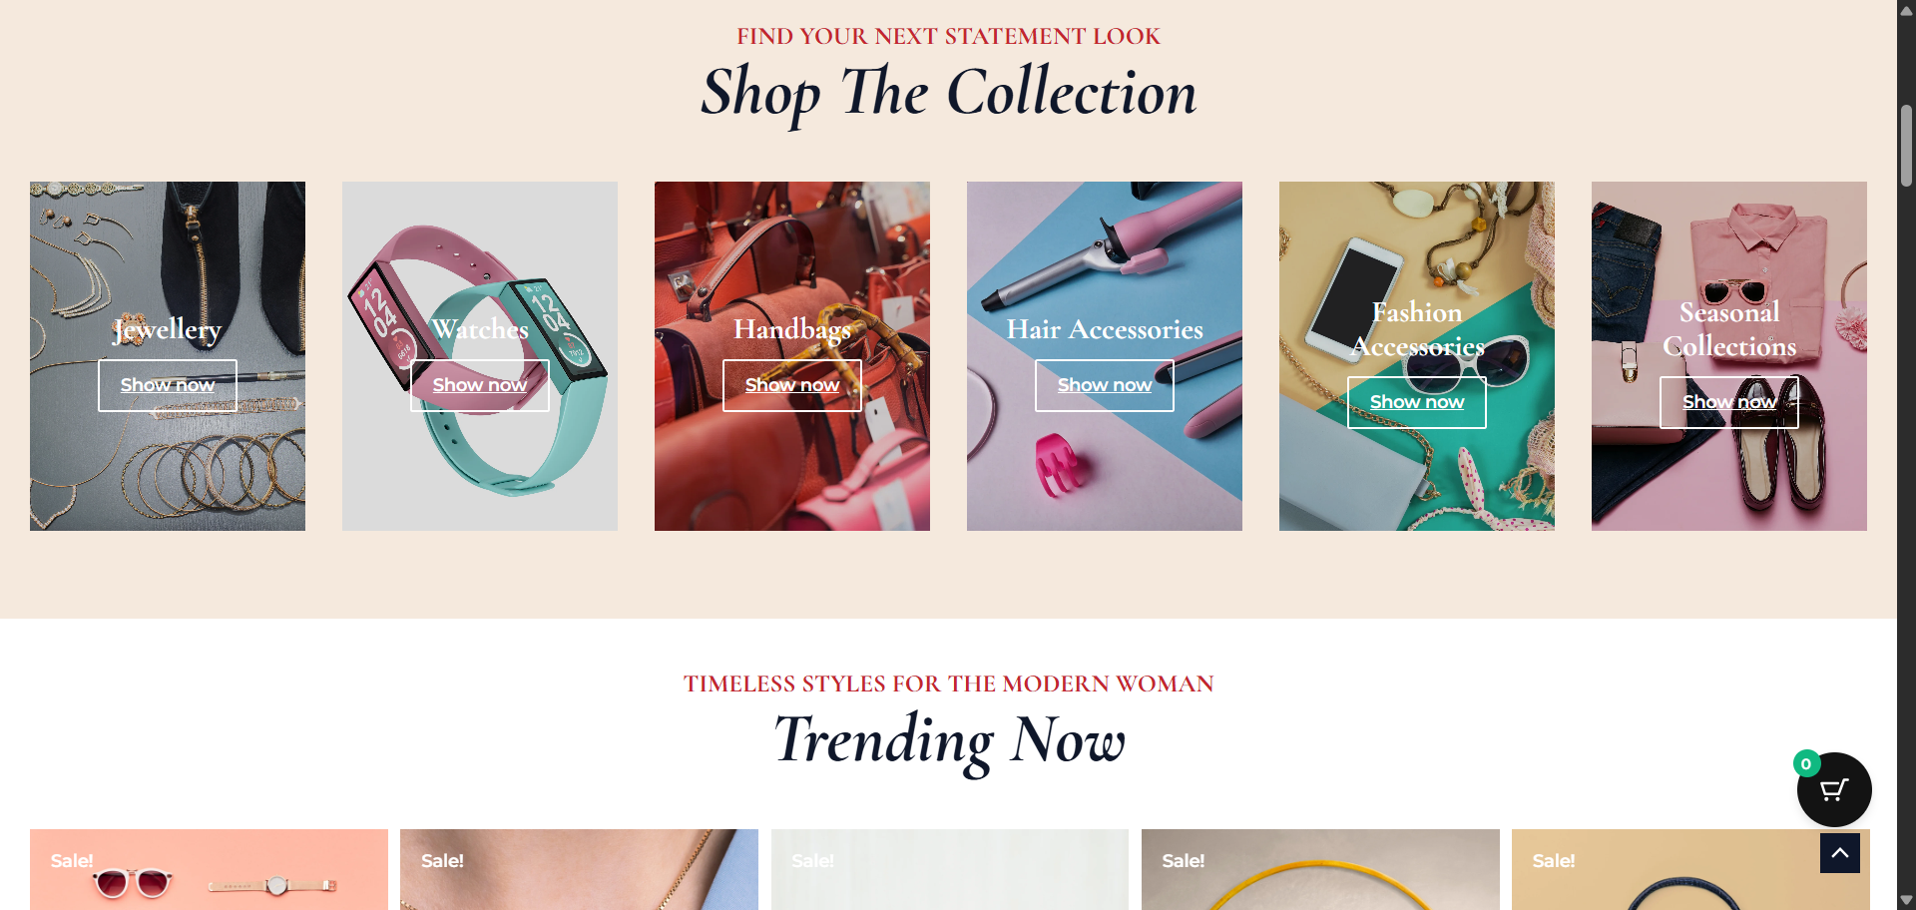Click Show now under Watches

pyautogui.click(x=480, y=385)
